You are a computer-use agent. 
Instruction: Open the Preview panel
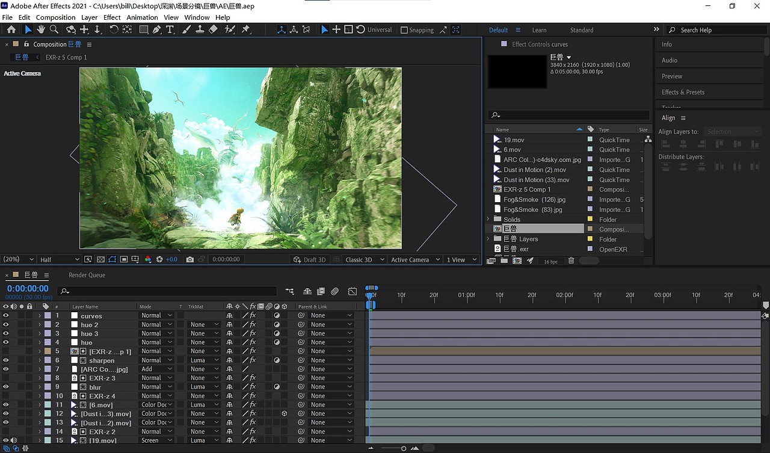pyautogui.click(x=672, y=76)
